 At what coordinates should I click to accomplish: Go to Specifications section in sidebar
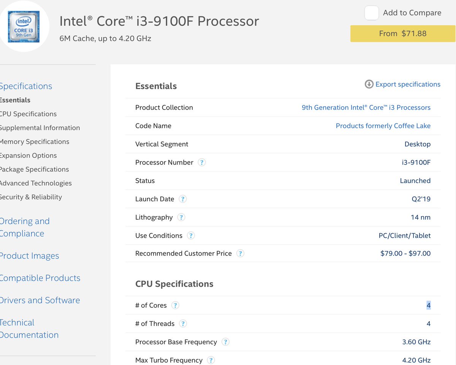(26, 86)
